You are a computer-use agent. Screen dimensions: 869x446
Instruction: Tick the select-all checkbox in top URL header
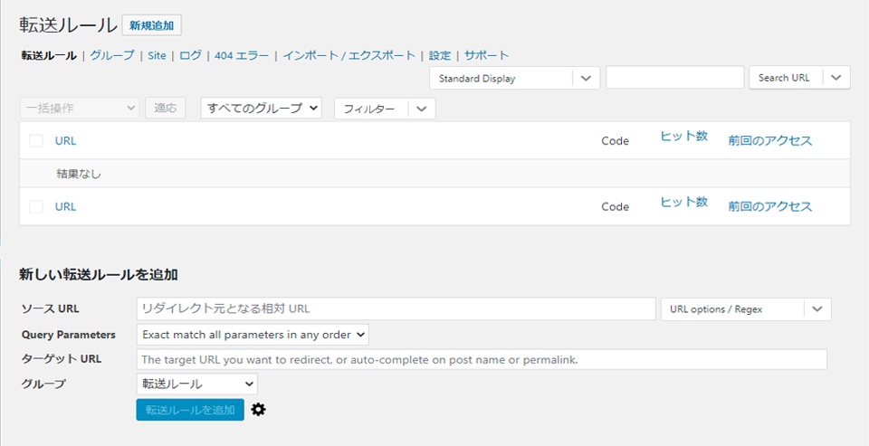pyautogui.click(x=36, y=140)
